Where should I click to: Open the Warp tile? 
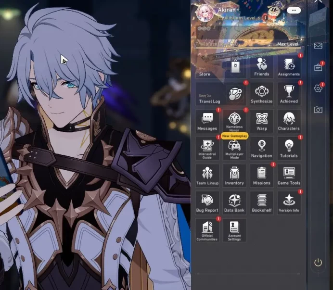262,121
